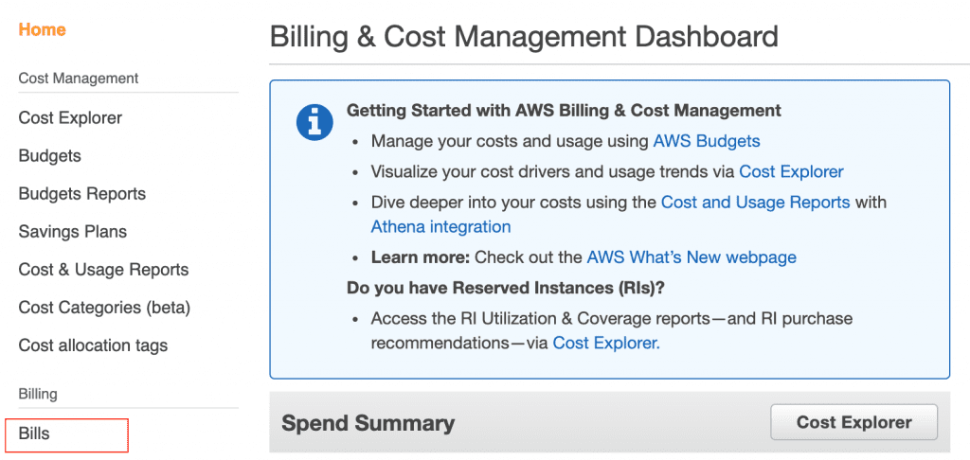Open Cost Categories (beta)
970x460 pixels.
point(104,308)
